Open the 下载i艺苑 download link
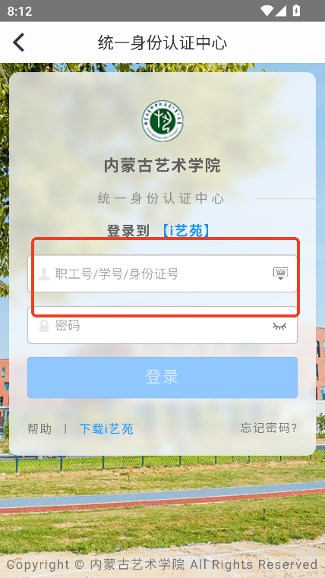Viewport: 325px width, 578px height. point(106,428)
